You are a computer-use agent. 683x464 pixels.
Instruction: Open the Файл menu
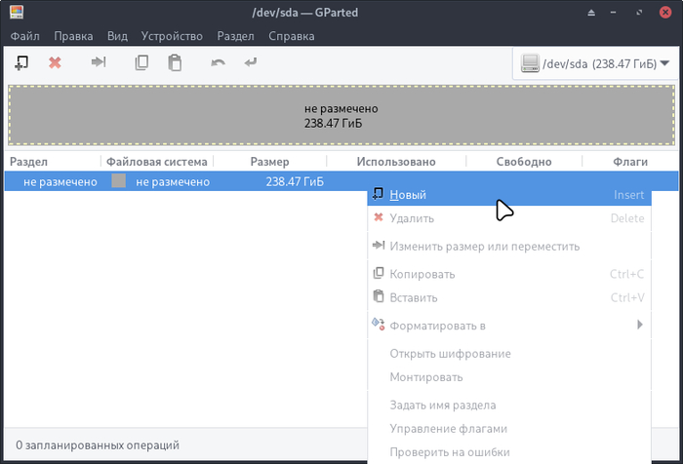tap(25, 36)
